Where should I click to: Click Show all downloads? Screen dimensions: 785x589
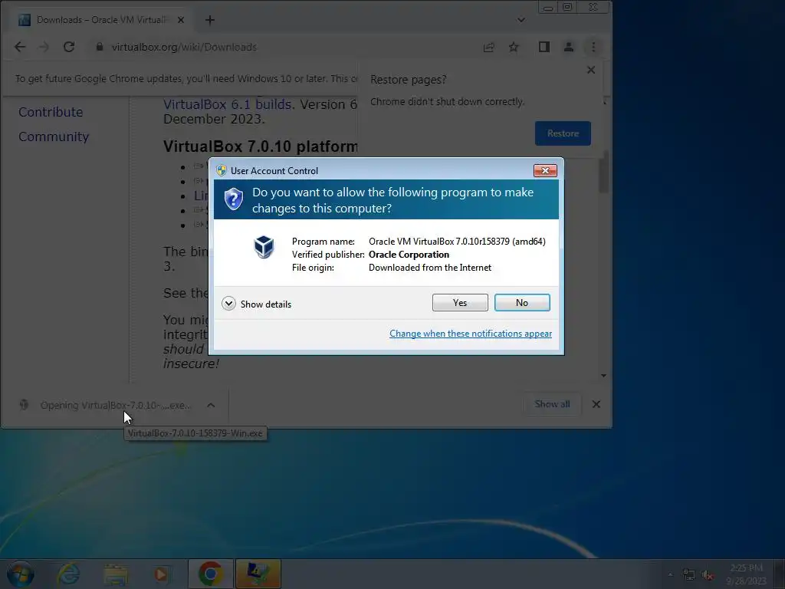[552, 404]
